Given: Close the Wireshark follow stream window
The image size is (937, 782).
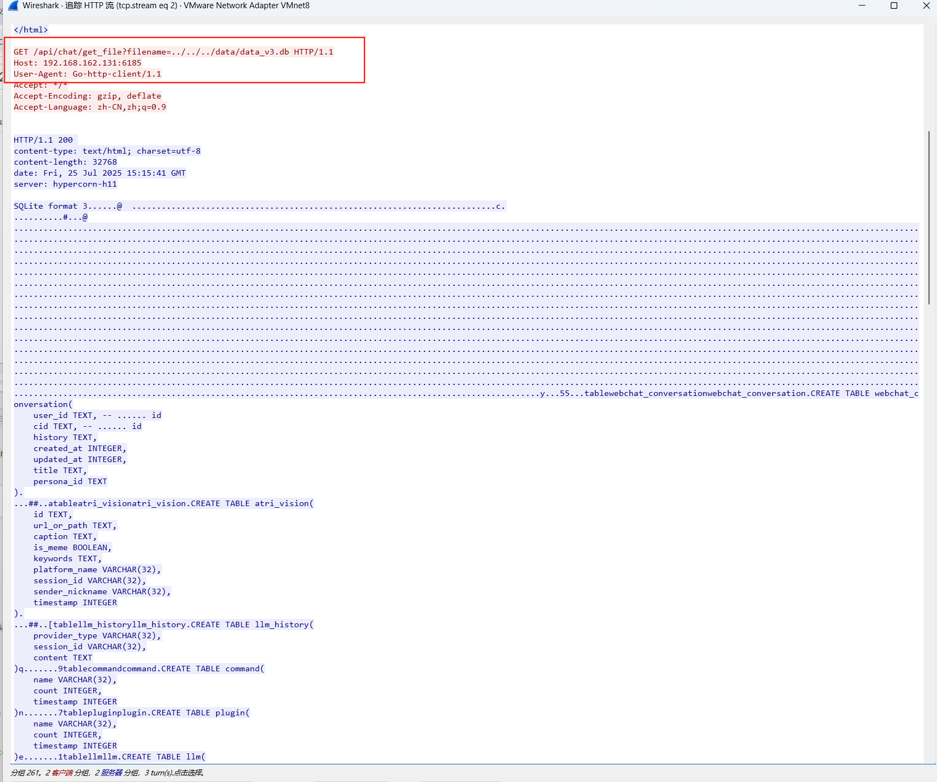Looking at the screenshot, I should (x=926, y=6).
